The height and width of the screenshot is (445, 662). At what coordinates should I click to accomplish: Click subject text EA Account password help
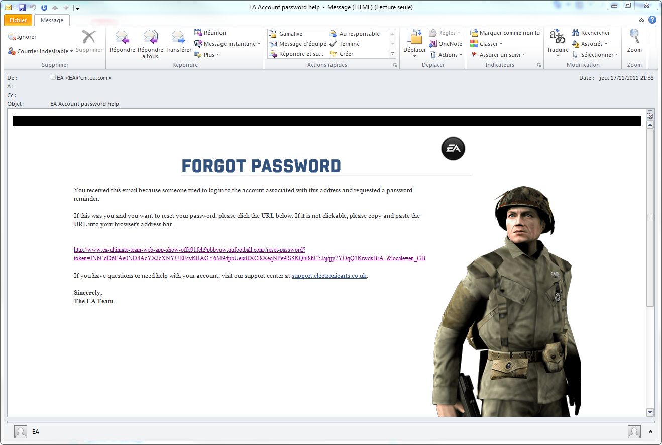(x=84, y=104)
